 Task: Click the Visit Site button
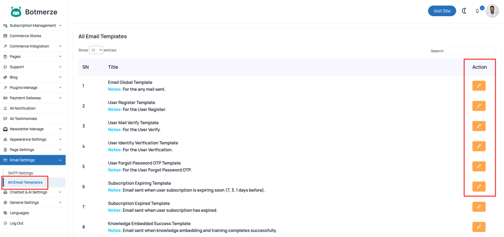(x=441, y=11)
